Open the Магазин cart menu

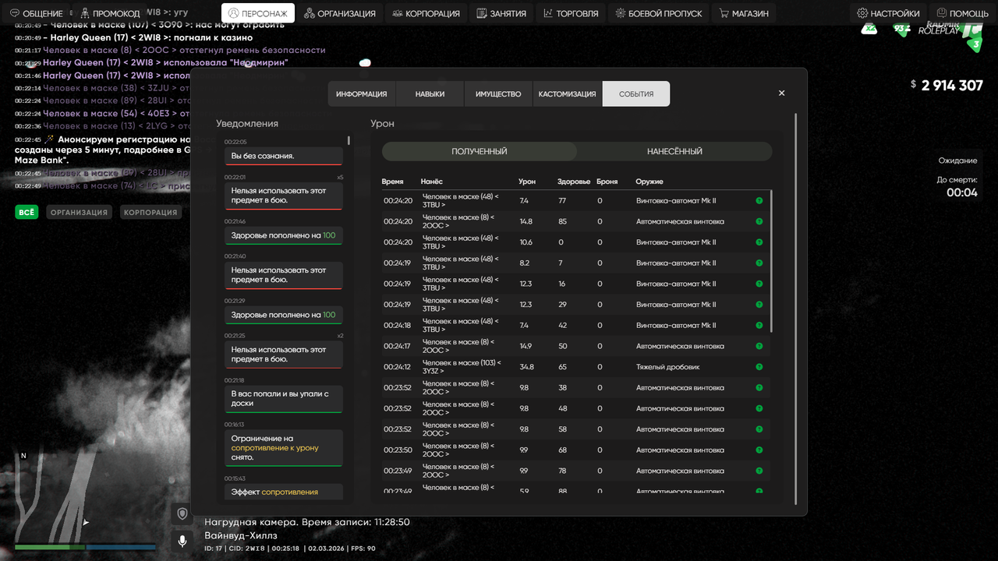pyautogui.click(x=744, y=13)
